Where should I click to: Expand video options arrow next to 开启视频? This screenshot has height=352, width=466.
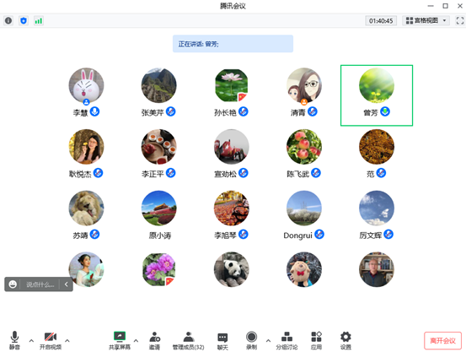[67, 340]
